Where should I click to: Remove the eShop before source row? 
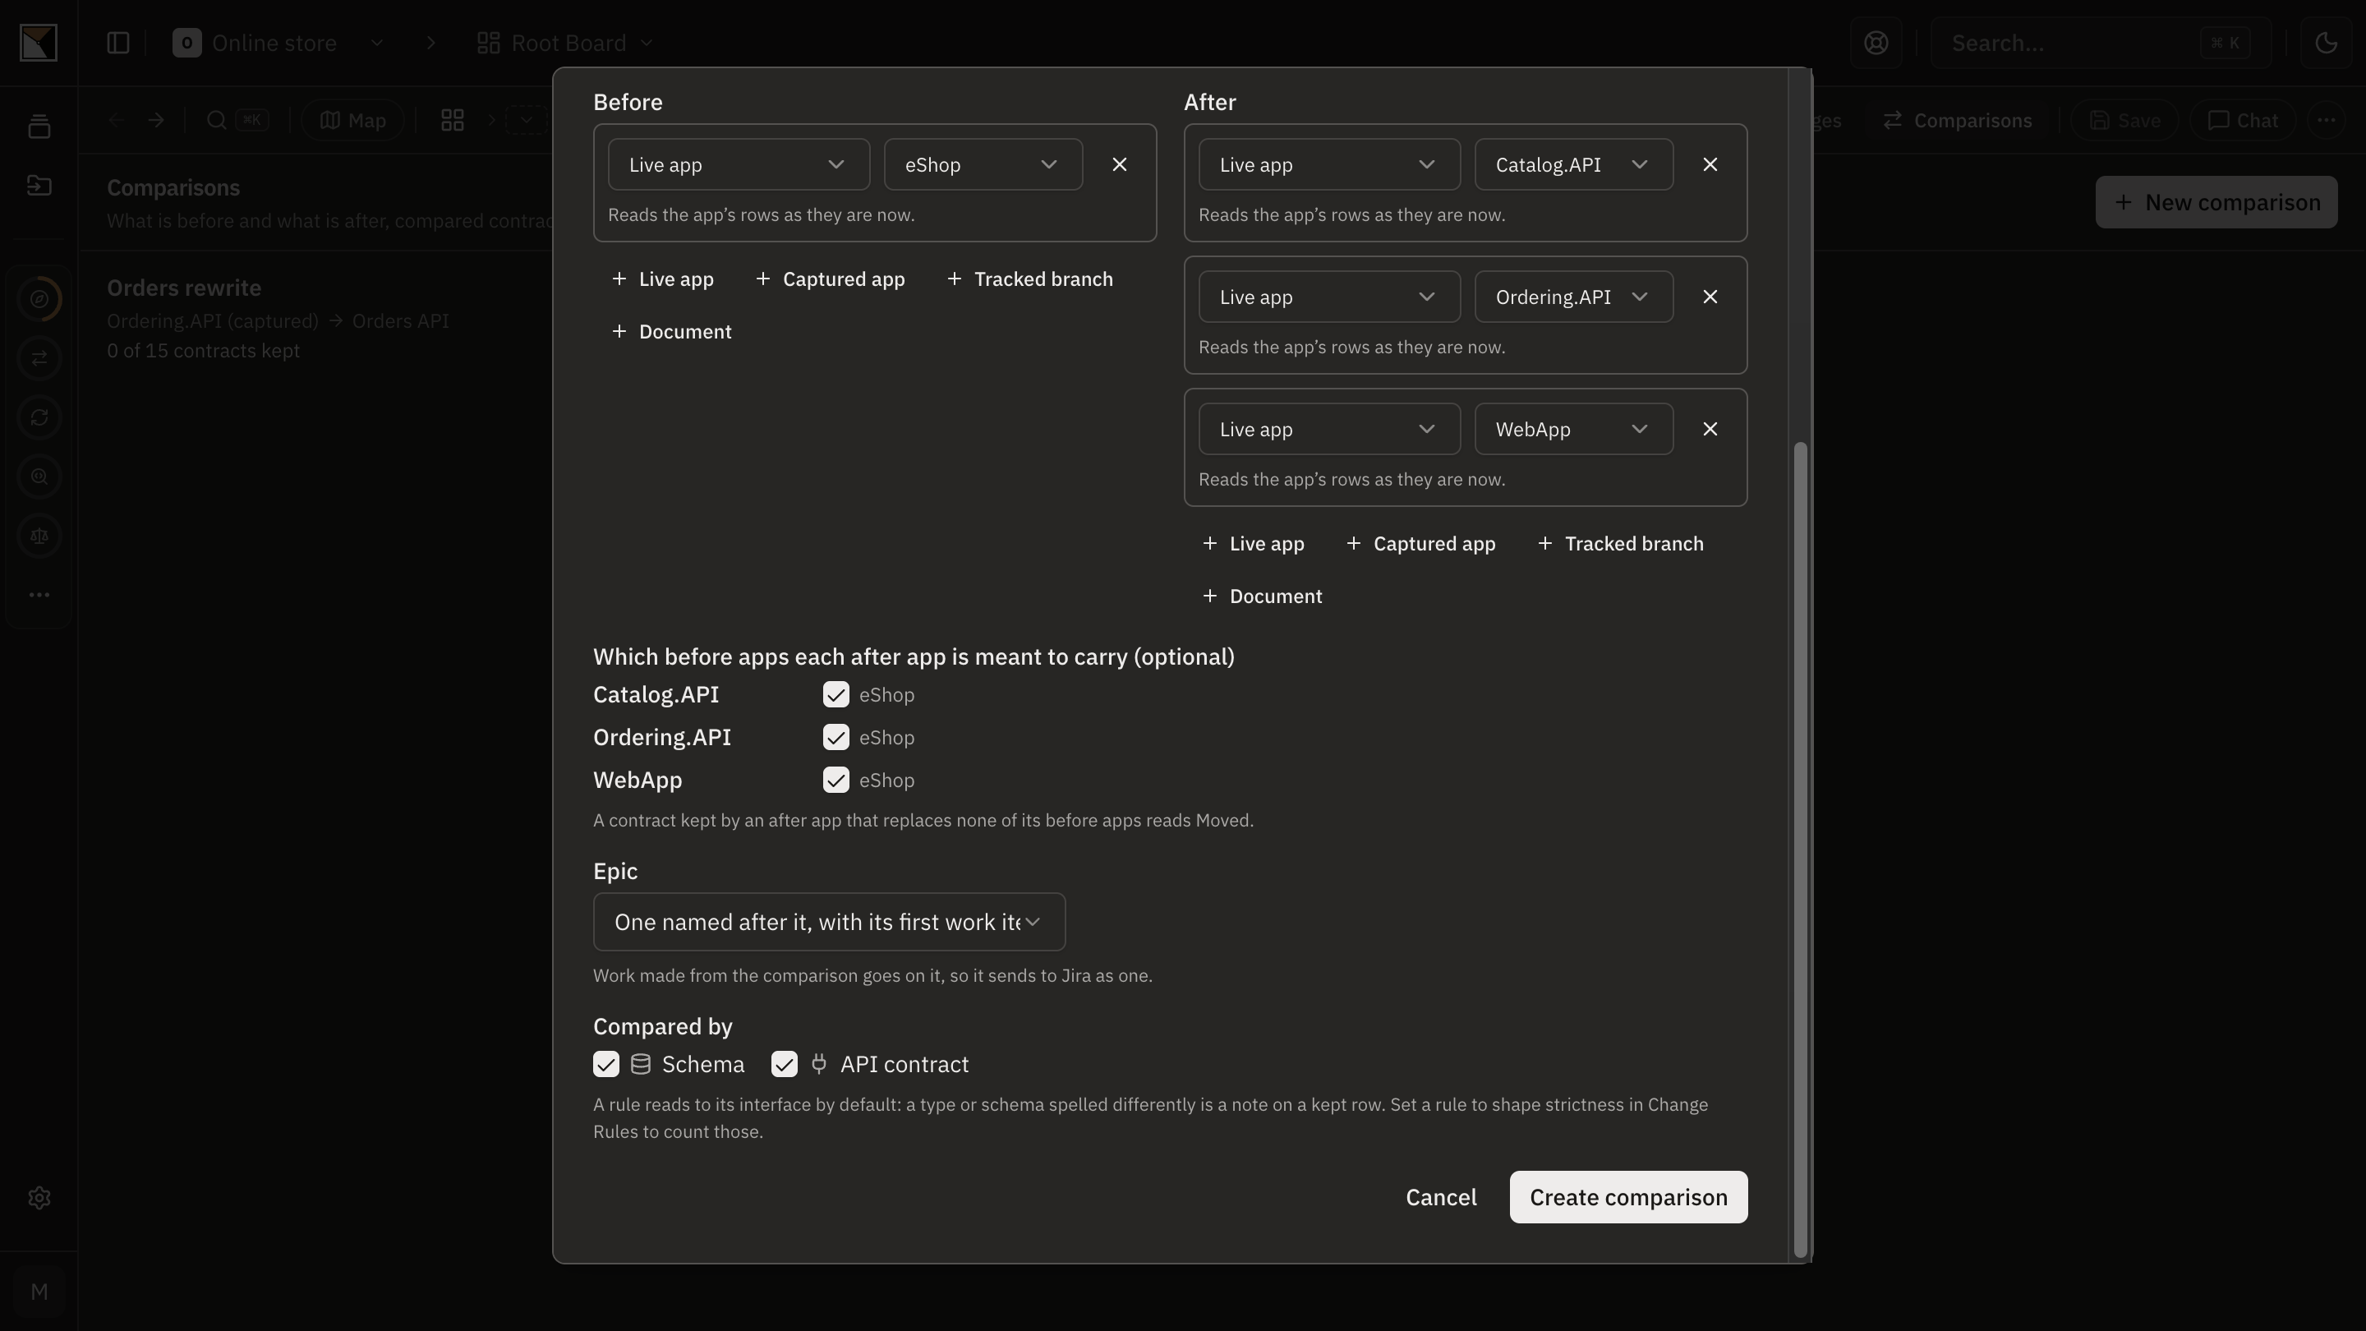tap(1119, 164)
